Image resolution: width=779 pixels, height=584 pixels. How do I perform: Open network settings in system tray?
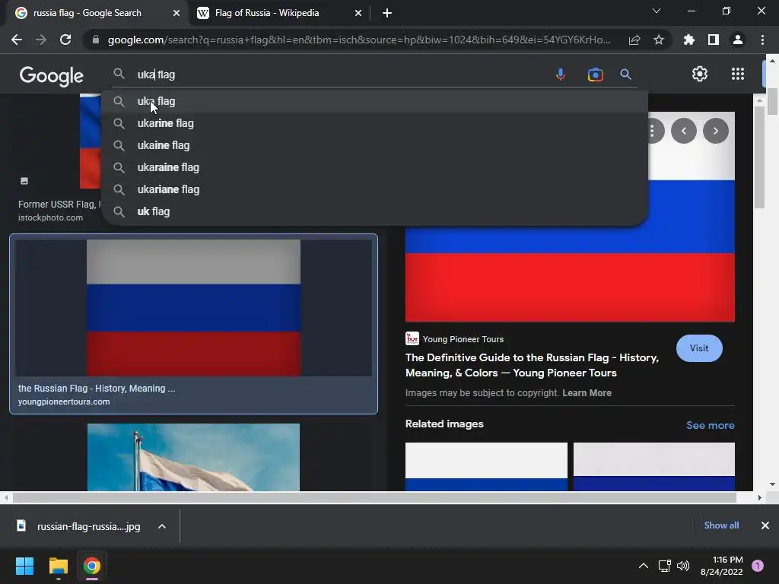point(664,566)
